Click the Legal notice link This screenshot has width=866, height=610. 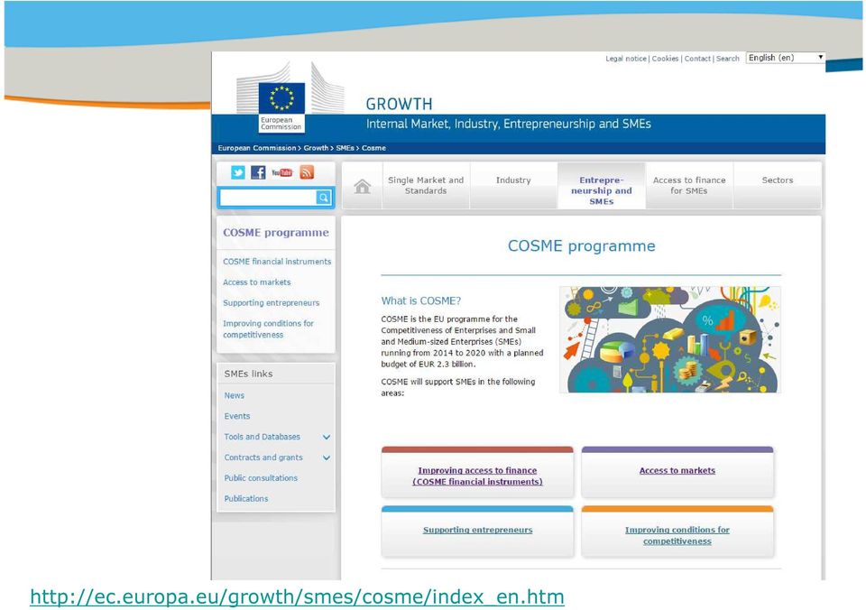coord(626,59)
